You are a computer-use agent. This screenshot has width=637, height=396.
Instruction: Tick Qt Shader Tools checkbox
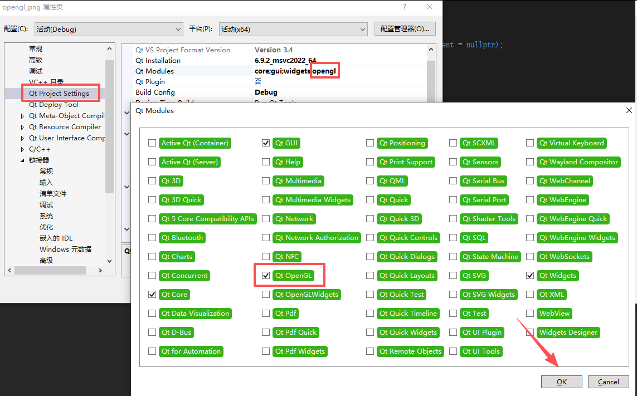tap(453, 218)
